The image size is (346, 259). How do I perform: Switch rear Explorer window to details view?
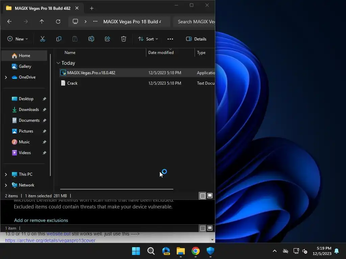click(203, 228)
